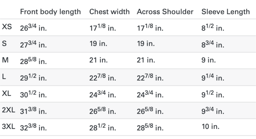The width and height of the screenshot is (256, 139).
Task: Click the L size row label
Action: click(4, 77)
